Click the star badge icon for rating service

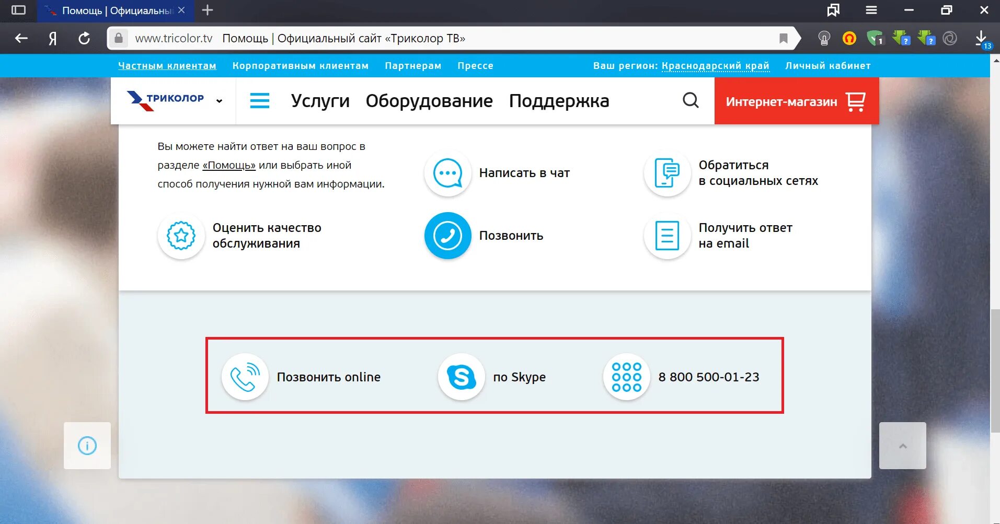(181, 236)
